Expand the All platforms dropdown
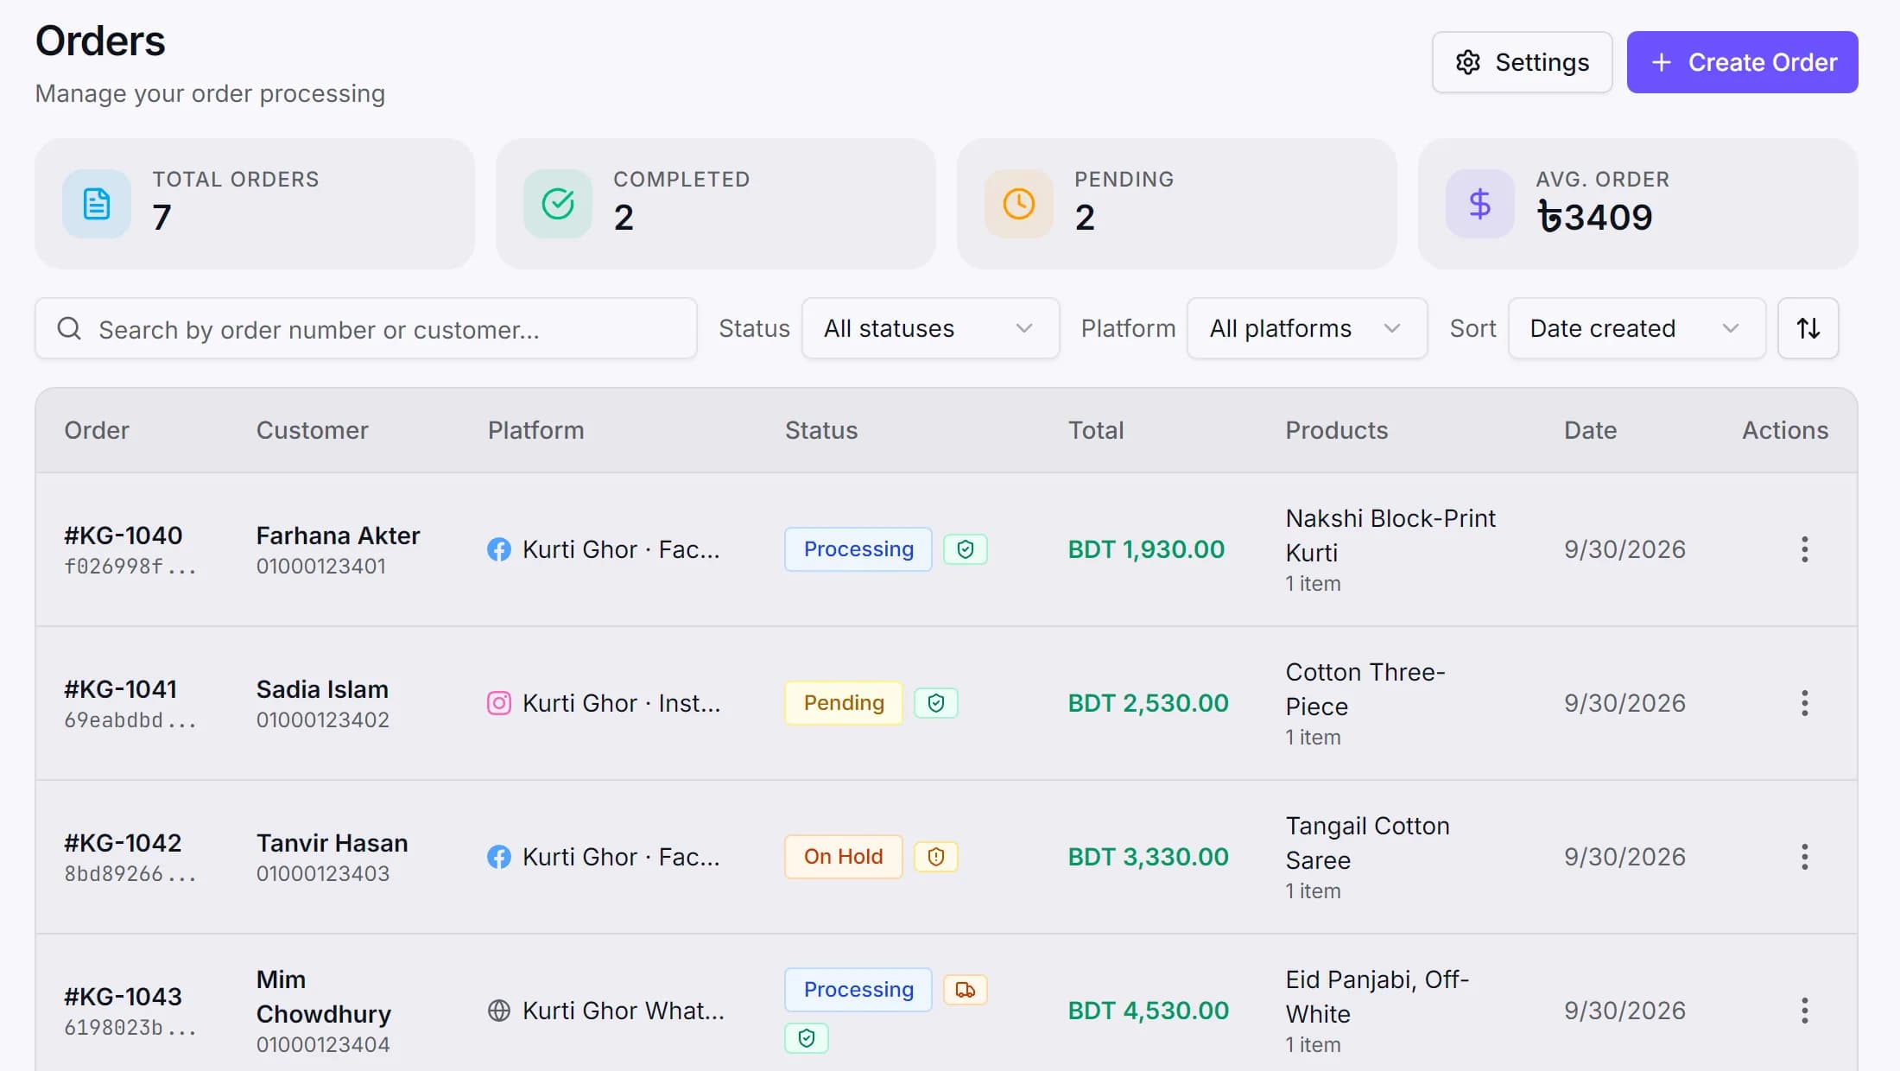This screenshot has width=1900, height=1071. (1307, 328)
